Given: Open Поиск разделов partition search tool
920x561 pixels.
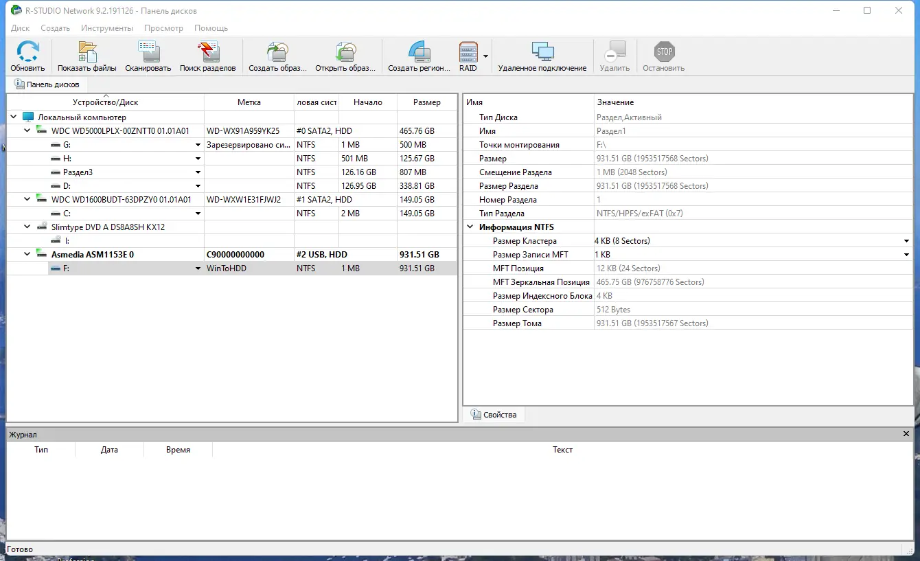Looking at the screenshot, I should (x=207, y=53).
